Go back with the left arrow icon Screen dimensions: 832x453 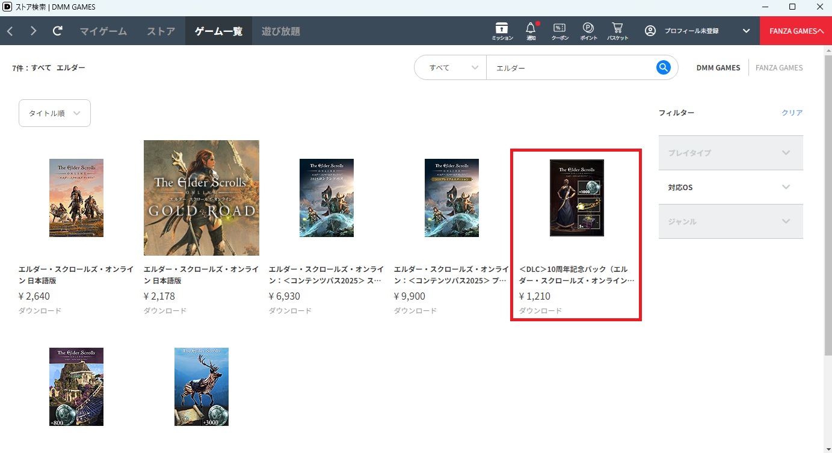[x=10, y=31]
